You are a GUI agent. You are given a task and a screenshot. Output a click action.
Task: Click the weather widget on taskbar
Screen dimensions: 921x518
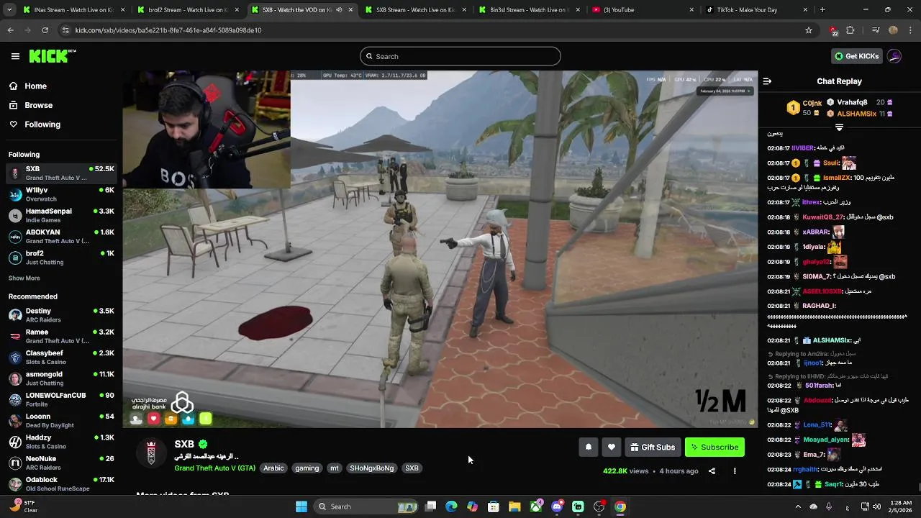[x=23, y=506]
